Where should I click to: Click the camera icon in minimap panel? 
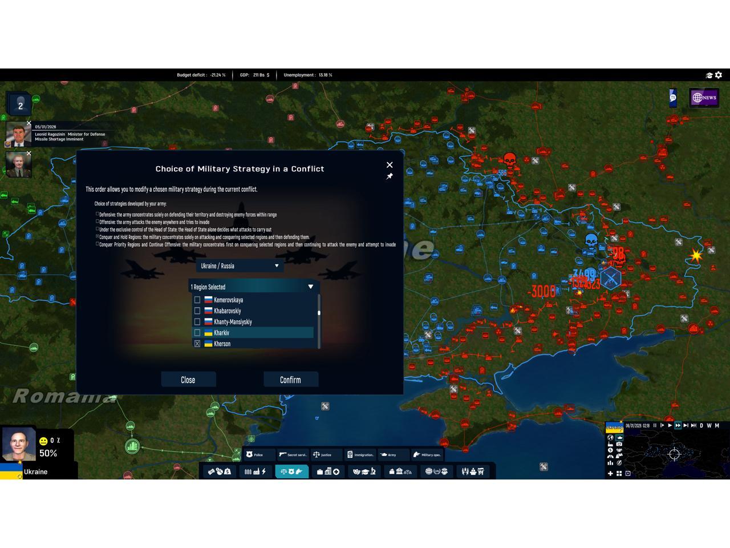[x=619, y=444]
